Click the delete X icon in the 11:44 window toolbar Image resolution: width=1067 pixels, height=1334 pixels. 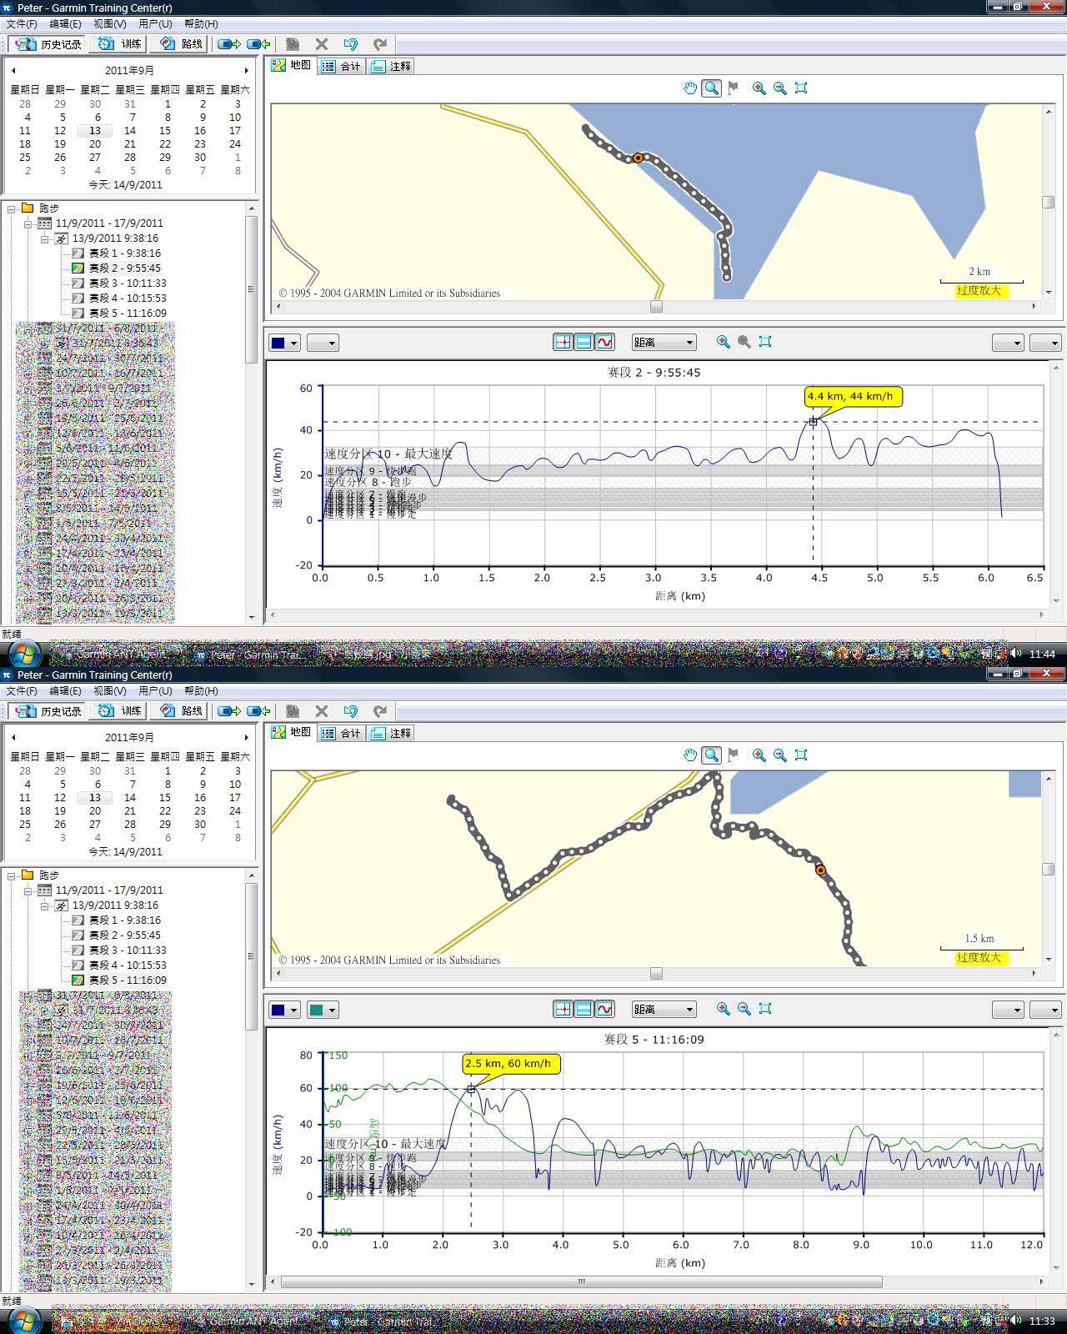tap(322, 44)
